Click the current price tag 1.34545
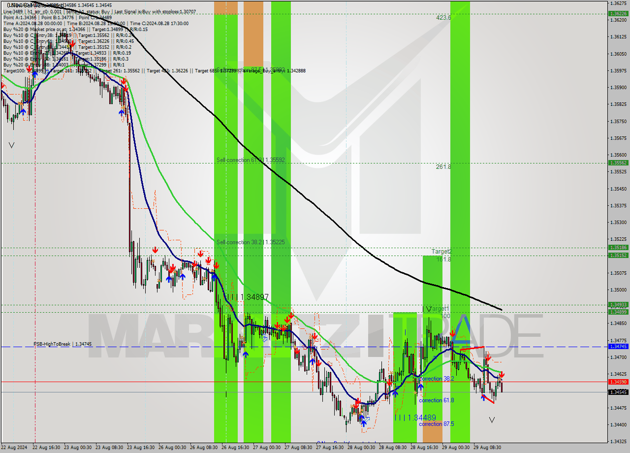The width and height of the screenshot is (630, 453). (618, 392)
